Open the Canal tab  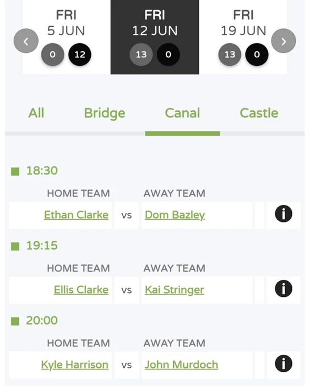(x=182, y=113)
